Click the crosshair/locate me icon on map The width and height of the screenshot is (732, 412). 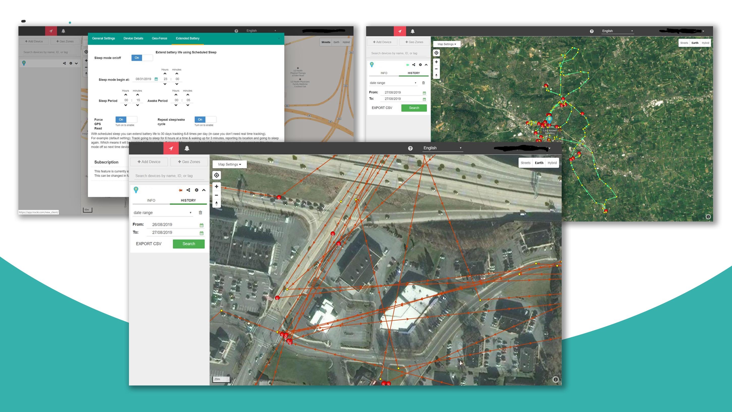[x=217, y=175]
